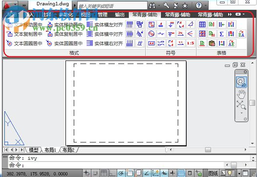Apply 实体横左对齐 alignment

tap(105, 25)
